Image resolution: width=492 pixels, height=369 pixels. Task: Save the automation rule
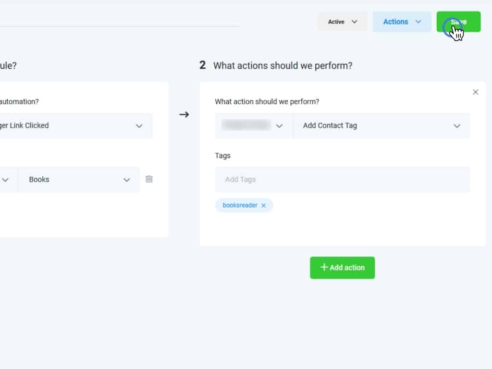[x=458, y=22]
